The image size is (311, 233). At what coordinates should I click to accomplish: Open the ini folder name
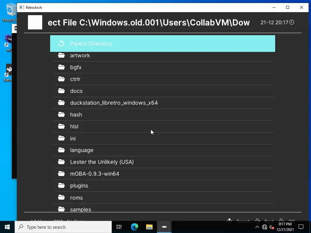coord(73,138)
